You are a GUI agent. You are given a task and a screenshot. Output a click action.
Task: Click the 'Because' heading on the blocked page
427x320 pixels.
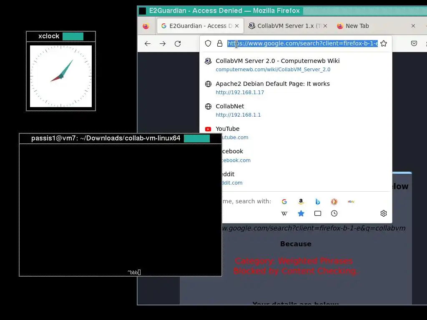click(x=296, y=244)
